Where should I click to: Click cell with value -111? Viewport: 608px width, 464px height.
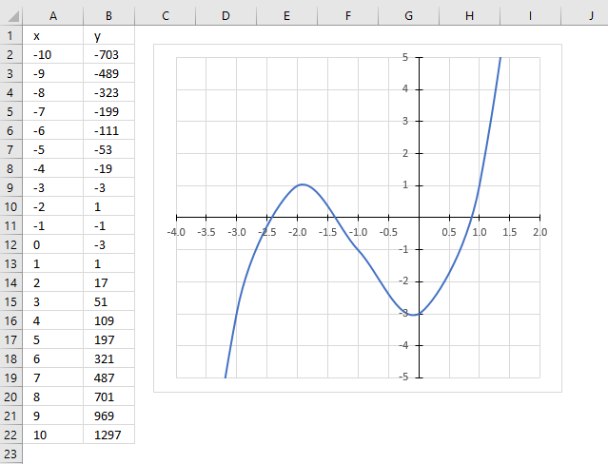[108, 130]
